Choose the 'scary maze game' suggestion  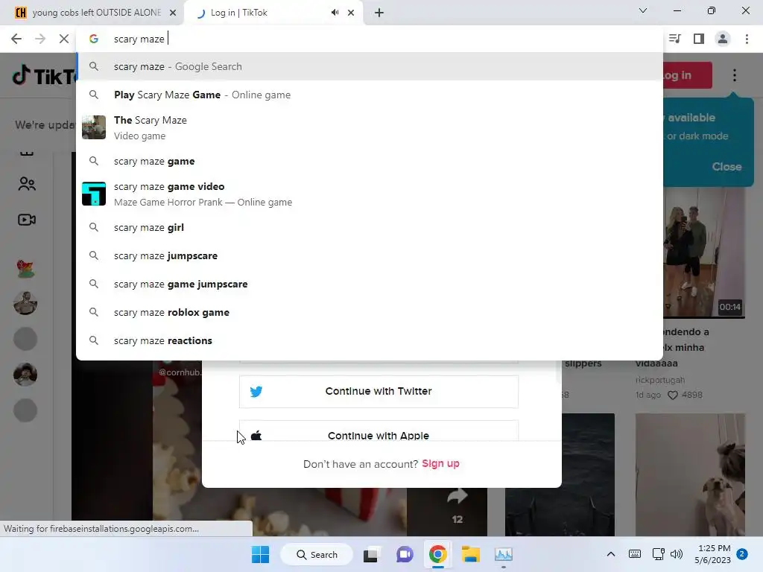point(370,161)
